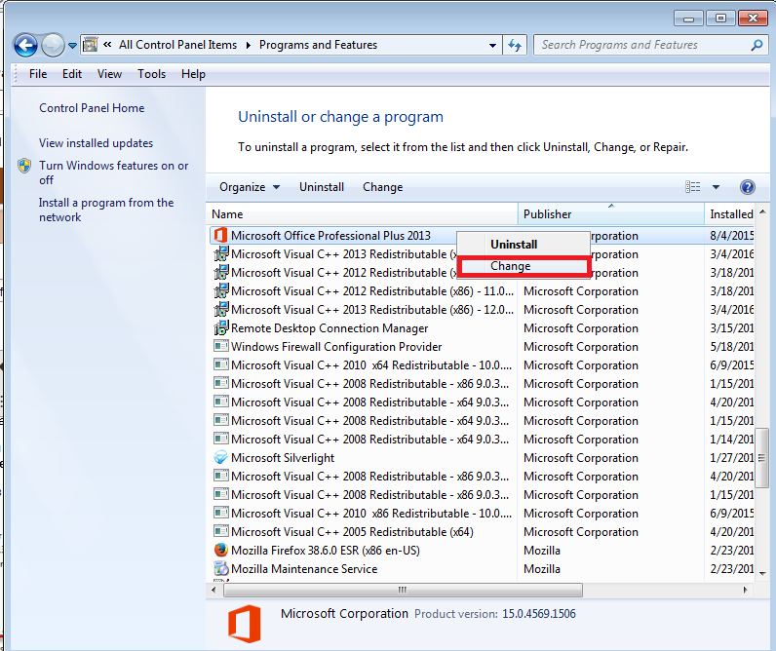Click the horizontal scrollbar thumb

pyautogui.click(x=402, y=591)
